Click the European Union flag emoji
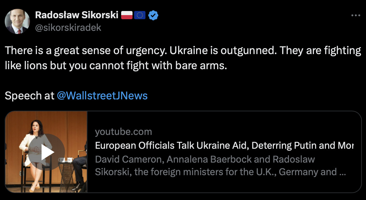366x200 pixels. point(140,15)
